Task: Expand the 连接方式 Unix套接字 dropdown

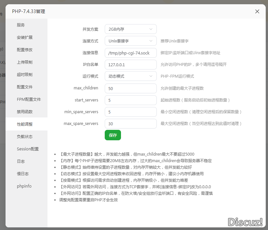Action: pyautogui.click(x=130, y=41)
